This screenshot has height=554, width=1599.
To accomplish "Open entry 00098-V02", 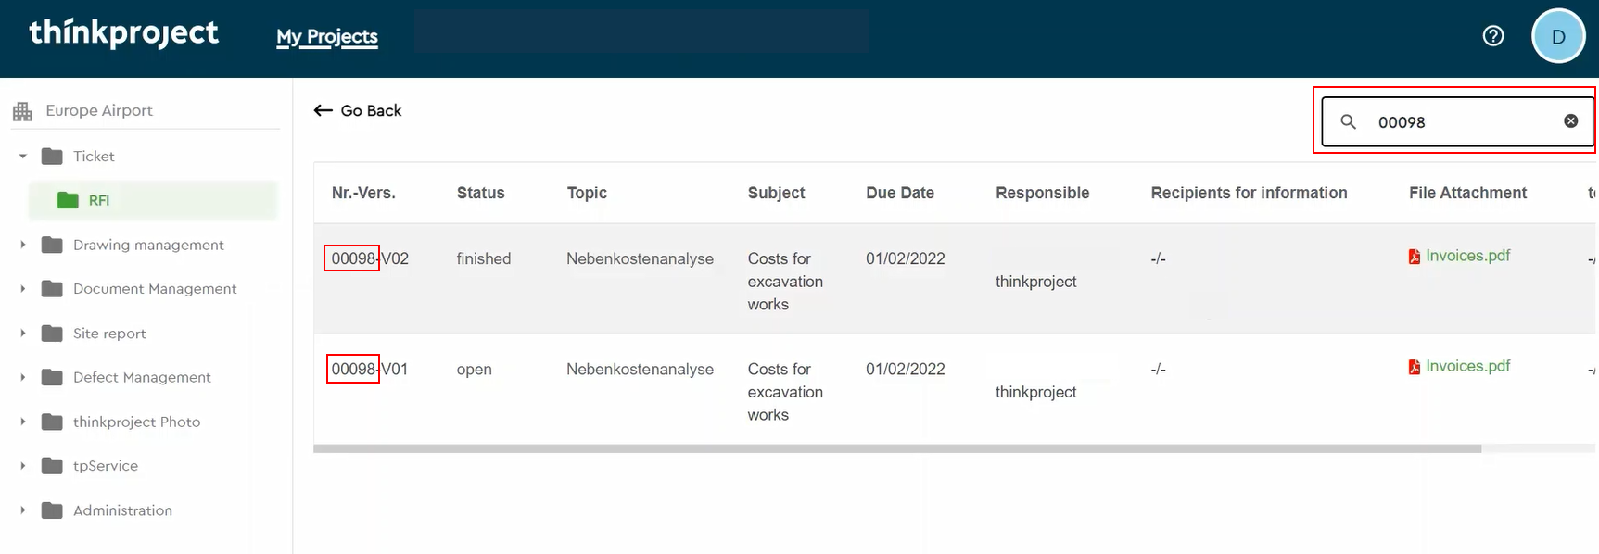I will [x=369, y=258].
